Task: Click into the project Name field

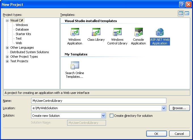Action: click(98, 101)
